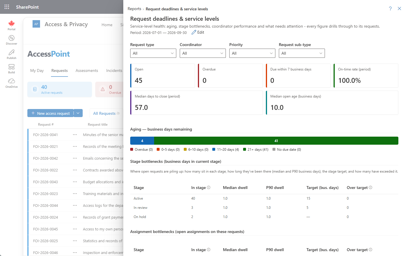Viewport: 405px width, 256px height.
Task: Open Active stage target value 15
Action: pyautogui.click(x=308, y=198)
